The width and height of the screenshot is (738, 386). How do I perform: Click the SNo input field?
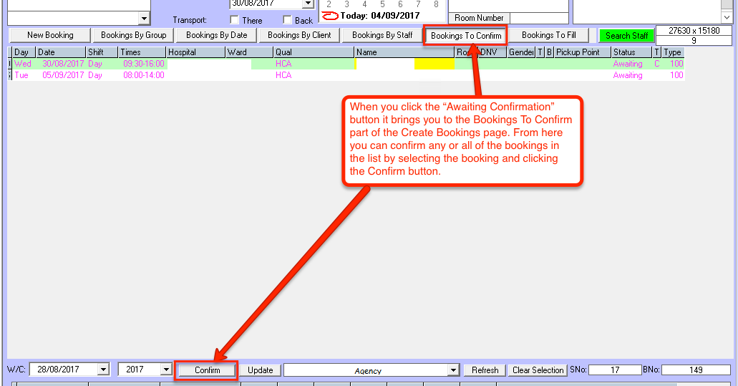(x=614, y=370)
